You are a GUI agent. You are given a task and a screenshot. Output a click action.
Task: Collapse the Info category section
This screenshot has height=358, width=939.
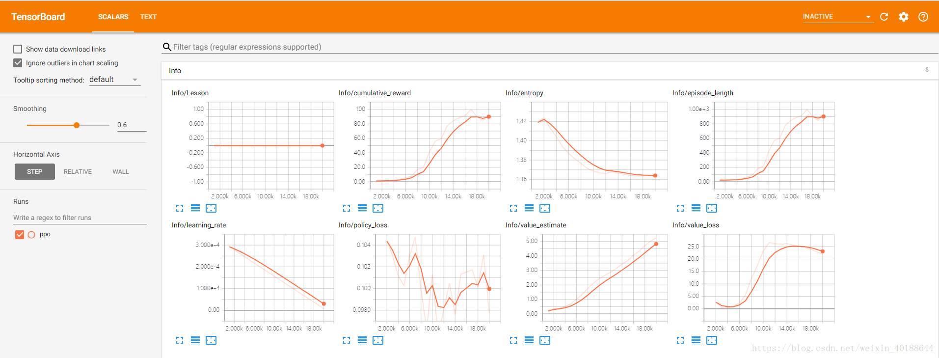pos(550,71)
